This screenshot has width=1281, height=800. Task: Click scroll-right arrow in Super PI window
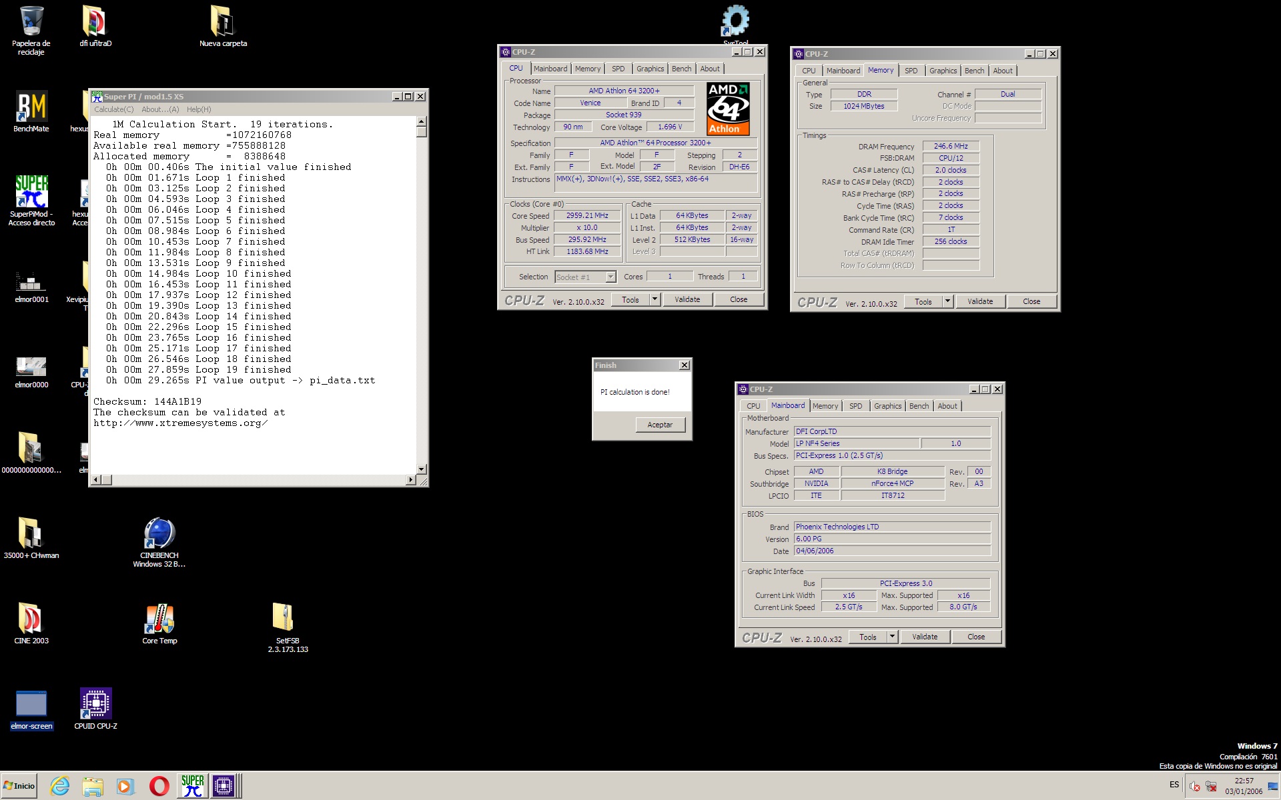(410, 479)
